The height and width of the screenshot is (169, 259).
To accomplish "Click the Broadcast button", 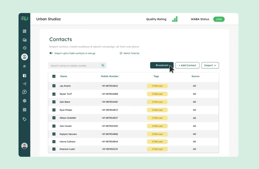I will click(161, 65).
